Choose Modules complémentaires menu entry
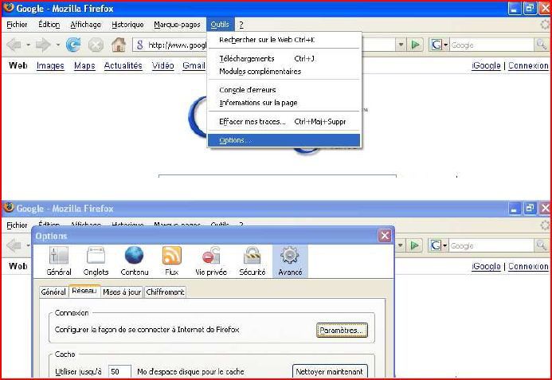The image size is (552, 380). (284, 72)
